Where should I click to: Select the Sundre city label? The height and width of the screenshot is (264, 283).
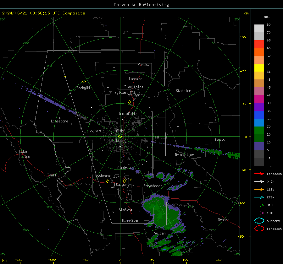coord(95,130)
